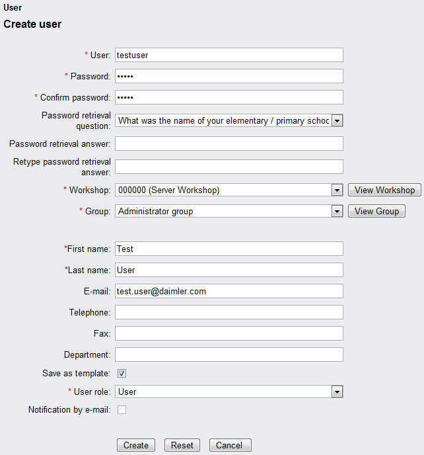Focus the Retype password retrieval answer field
Image resolution: width=424 pixels, height=455 pixels.
tap(229, 167)
